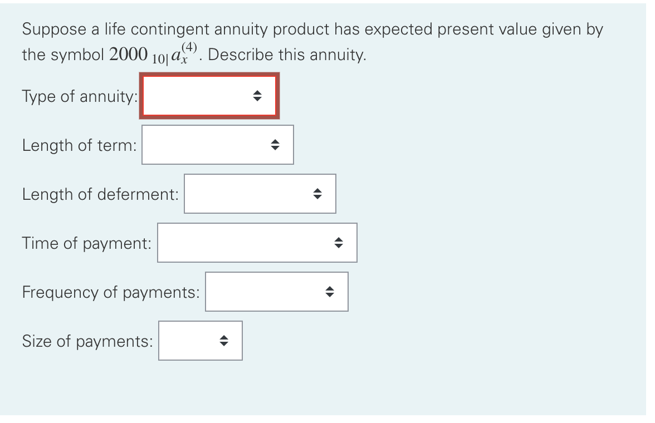Select the highlighted Type of annuity selection box
Image resolution: width=655 pixels, height=423 pixels.
click(x=209, y=96)
